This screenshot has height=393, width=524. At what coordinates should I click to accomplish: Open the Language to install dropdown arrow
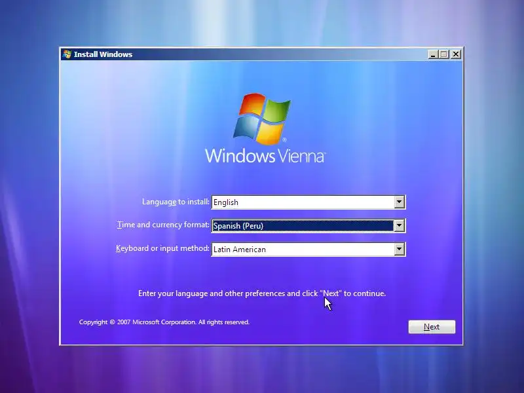(399, 202)
